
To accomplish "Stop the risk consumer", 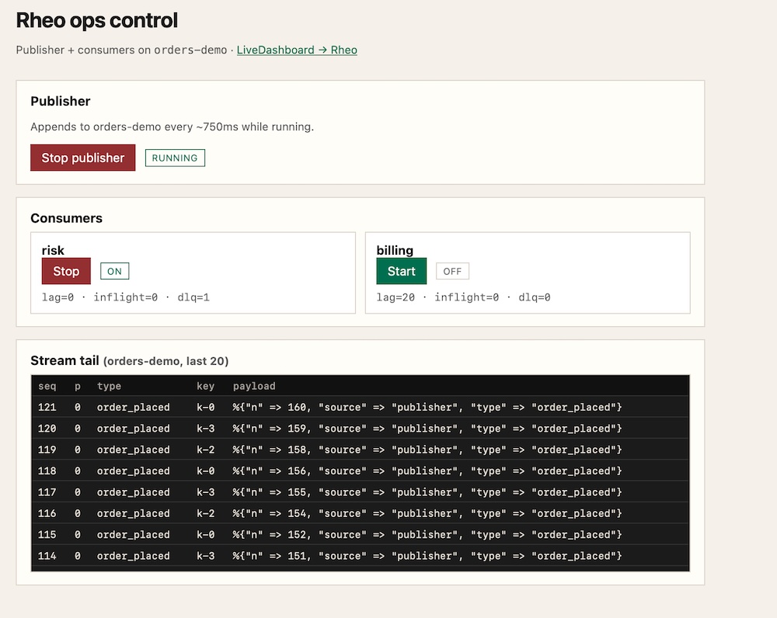I will [x=66, y=271].
